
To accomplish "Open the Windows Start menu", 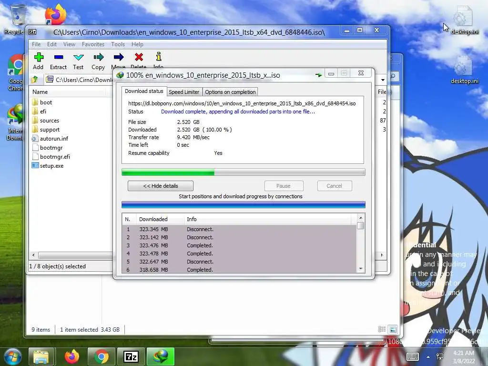I will coord(12,356).
